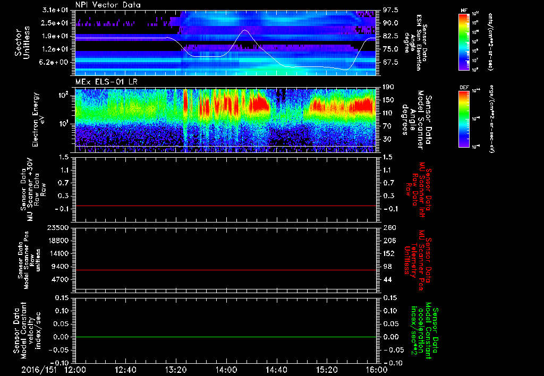Click the 82.5 degree tick label
This screenshot has height=376, width=544.
(390, 36)
